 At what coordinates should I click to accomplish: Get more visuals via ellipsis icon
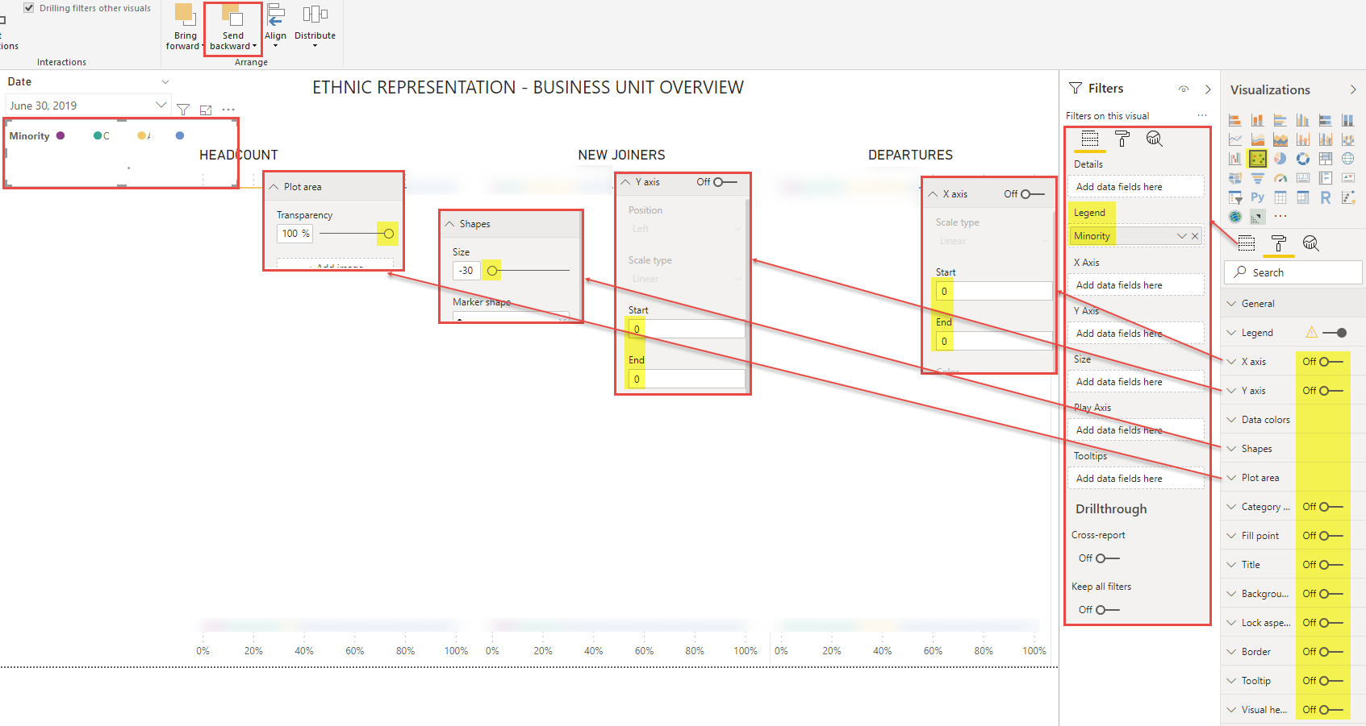(x=1280, y=217)
